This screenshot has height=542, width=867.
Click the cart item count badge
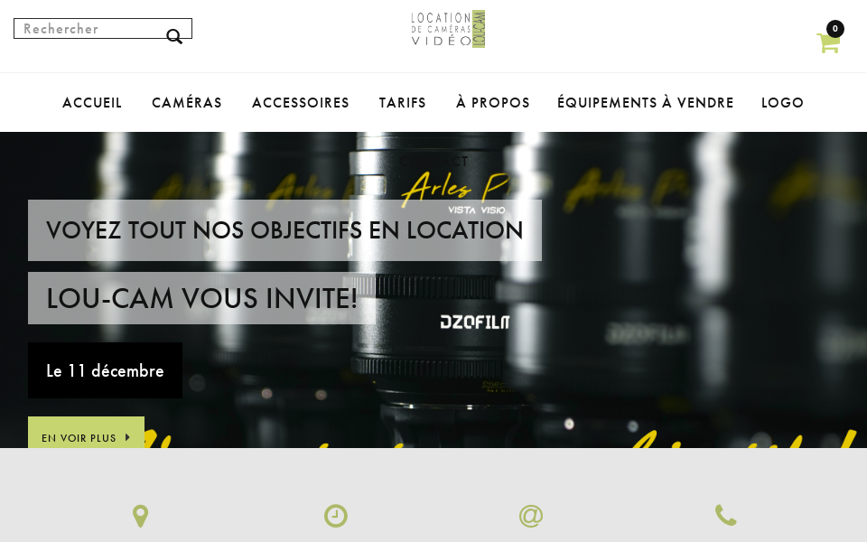[x=834, y=29]
